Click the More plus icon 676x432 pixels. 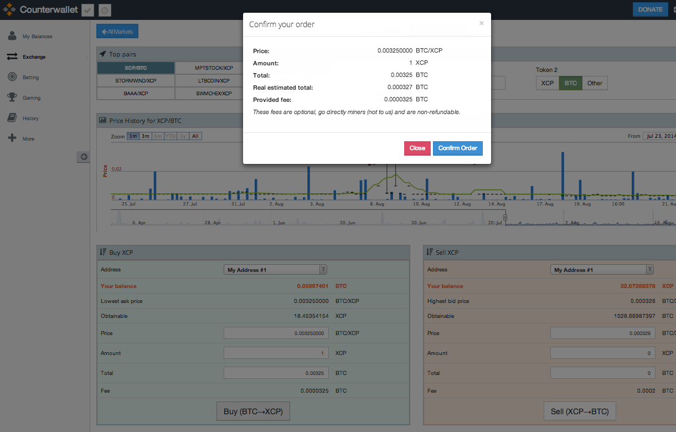12,138
